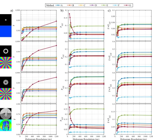Click the 'Method' legend title
The height and width of the screenshot is (140, 153).
click(x=50, y=5)
